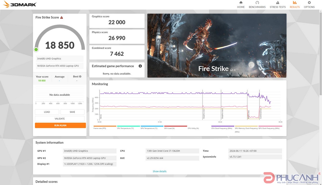Click the Fire Strike preview image

pos(217,46)
